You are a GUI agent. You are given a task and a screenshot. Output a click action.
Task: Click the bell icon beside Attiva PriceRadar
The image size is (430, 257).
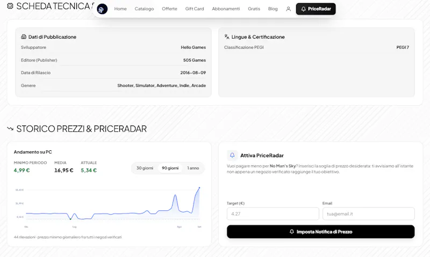coord(232,155)
